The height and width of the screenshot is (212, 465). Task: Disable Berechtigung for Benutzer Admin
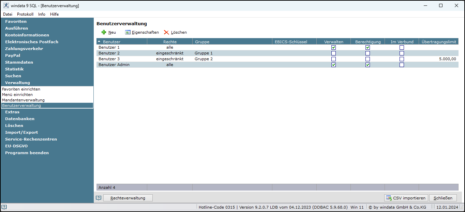367,65
